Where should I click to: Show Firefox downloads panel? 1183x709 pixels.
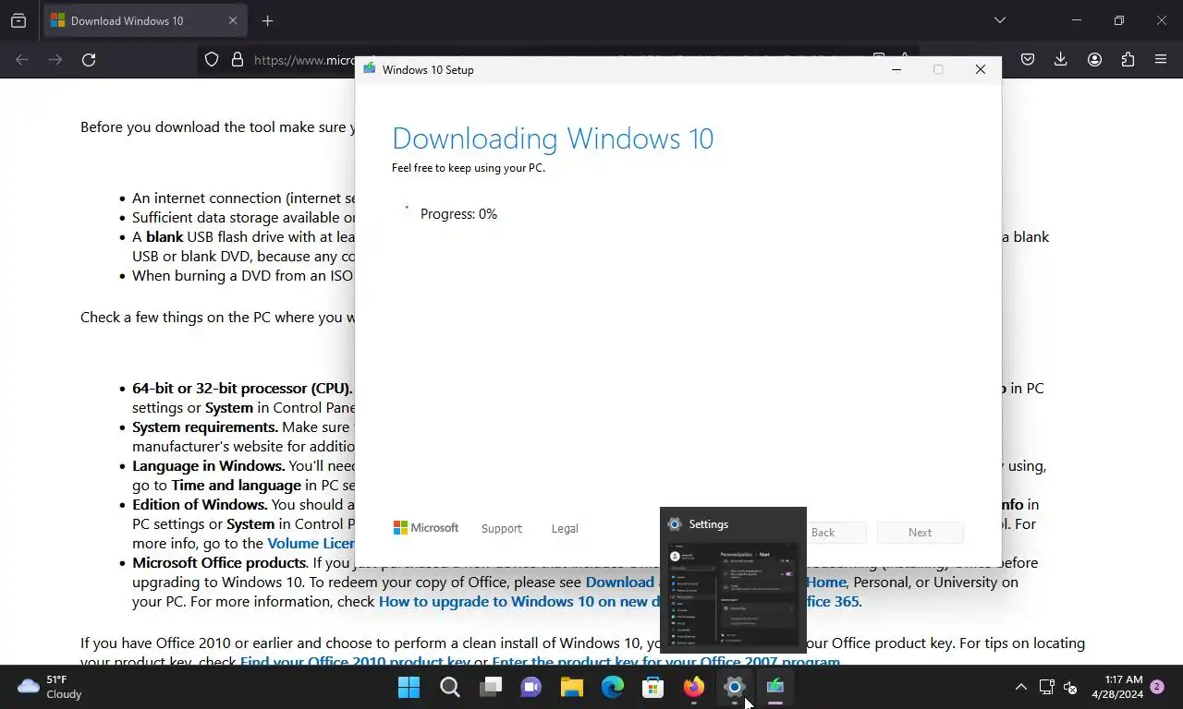click(1060, 59)
